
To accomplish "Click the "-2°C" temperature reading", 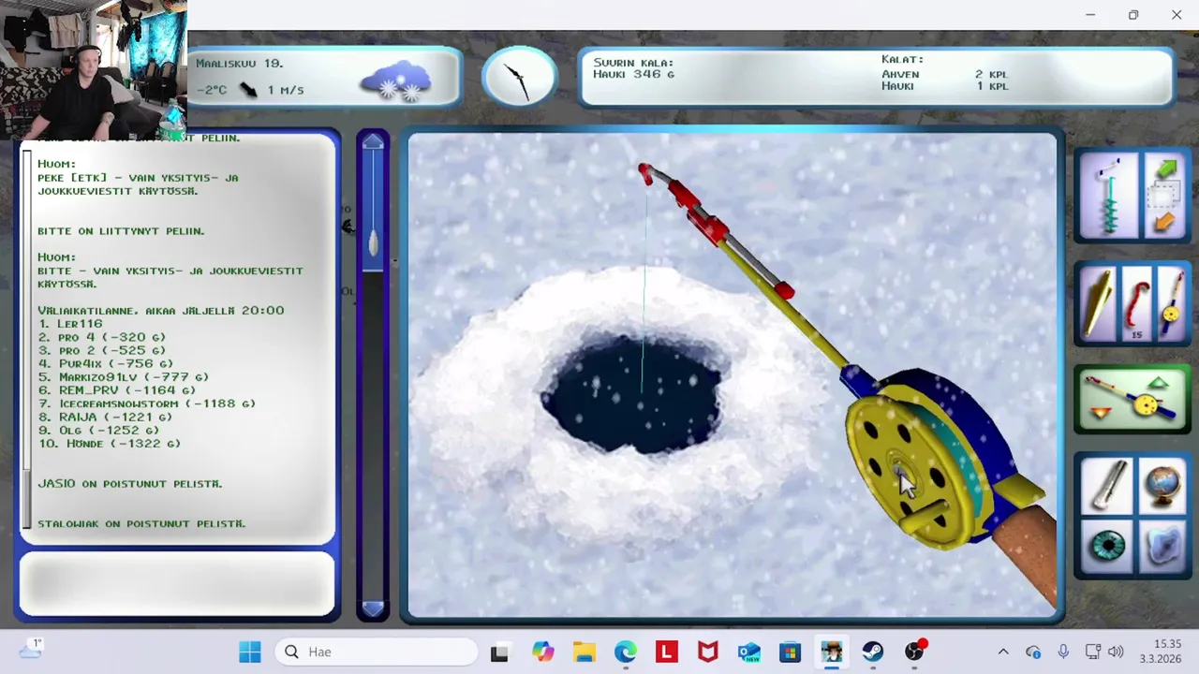I will tap(212, 90).
